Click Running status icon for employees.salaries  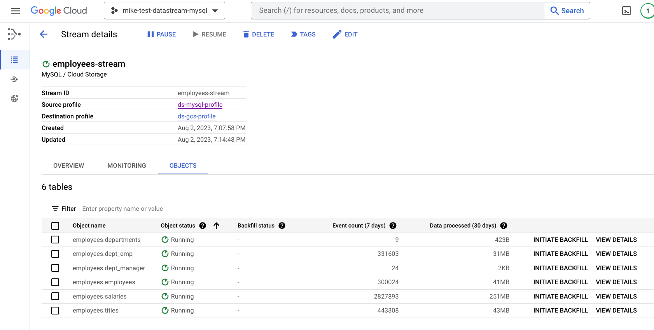tap(165, 296)
